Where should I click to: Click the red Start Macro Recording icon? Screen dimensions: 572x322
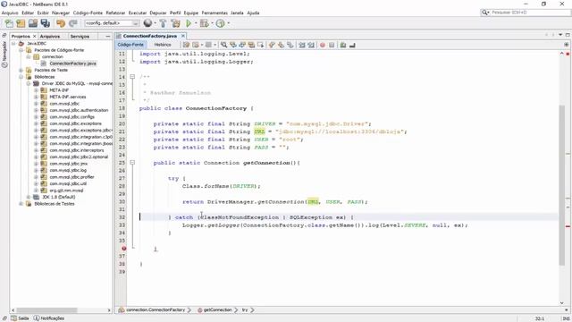323,45
